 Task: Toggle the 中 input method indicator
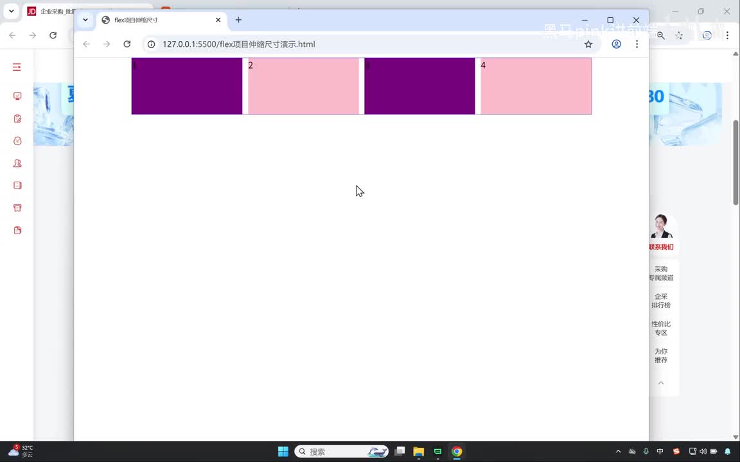[x=660, y=452]
